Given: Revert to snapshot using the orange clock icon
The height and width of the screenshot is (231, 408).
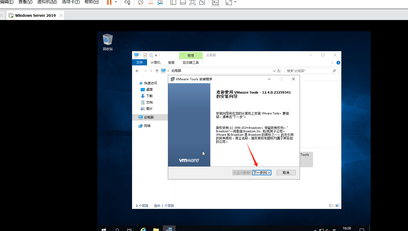Looking at the screenshot, I should click(x=150, y=2).
